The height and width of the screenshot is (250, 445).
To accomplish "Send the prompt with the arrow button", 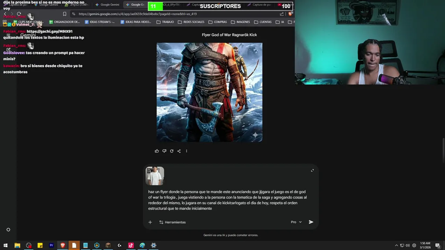I will pyautogui.click(x=311, y=222).
